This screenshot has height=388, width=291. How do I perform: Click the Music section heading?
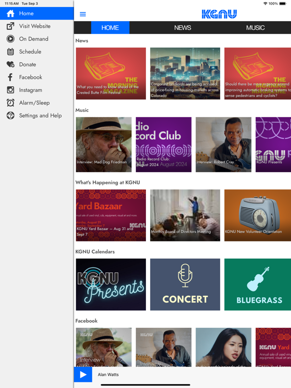tap(82, 110)
